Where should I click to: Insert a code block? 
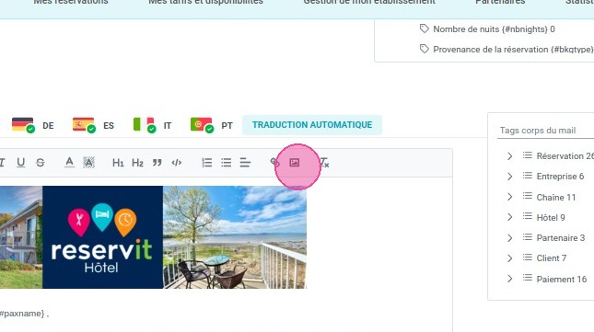tap(177, 163)
